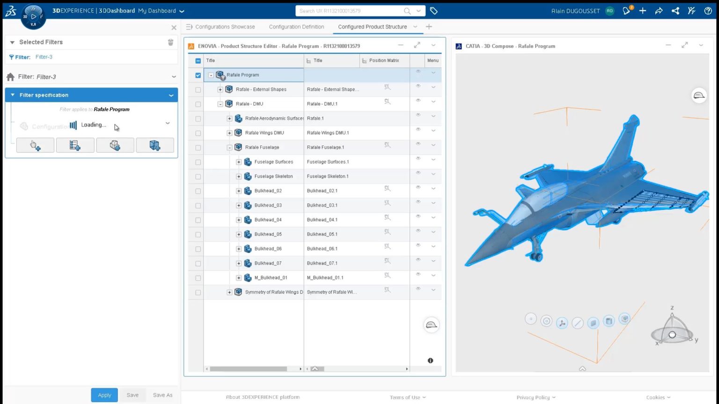This screenshot has width=719, height=404.
Task: Open the menu chevron for Bulkhead_07 row
Action: [433, 261]
